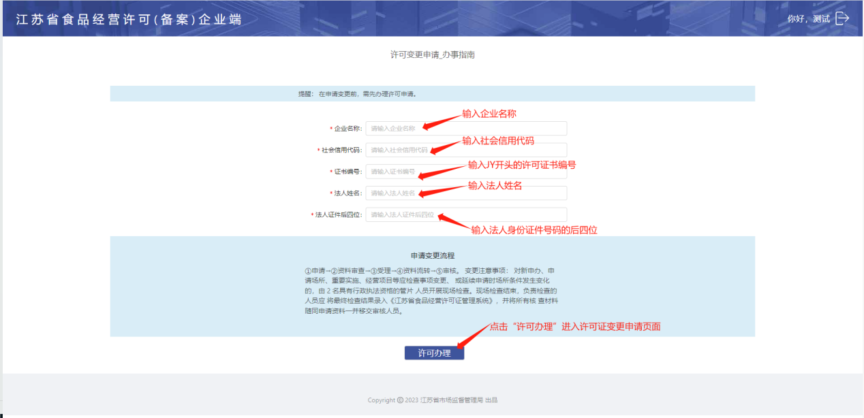Click the 企业名称 field label
Image resolution: width=864 pixels, height=418 pixels.
coord(348,129)
